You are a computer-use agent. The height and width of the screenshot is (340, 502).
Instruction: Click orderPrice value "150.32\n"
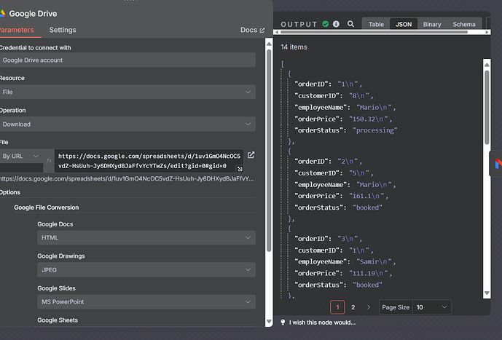370,119
